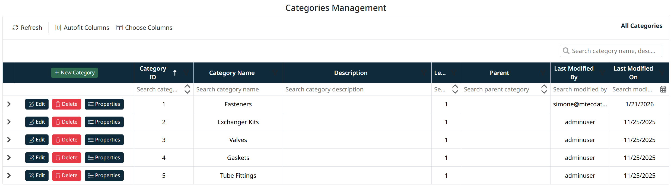Increase the Category ID search value with up arrow
The width and height of the screenshot is (671, 185).
point(187,87)
